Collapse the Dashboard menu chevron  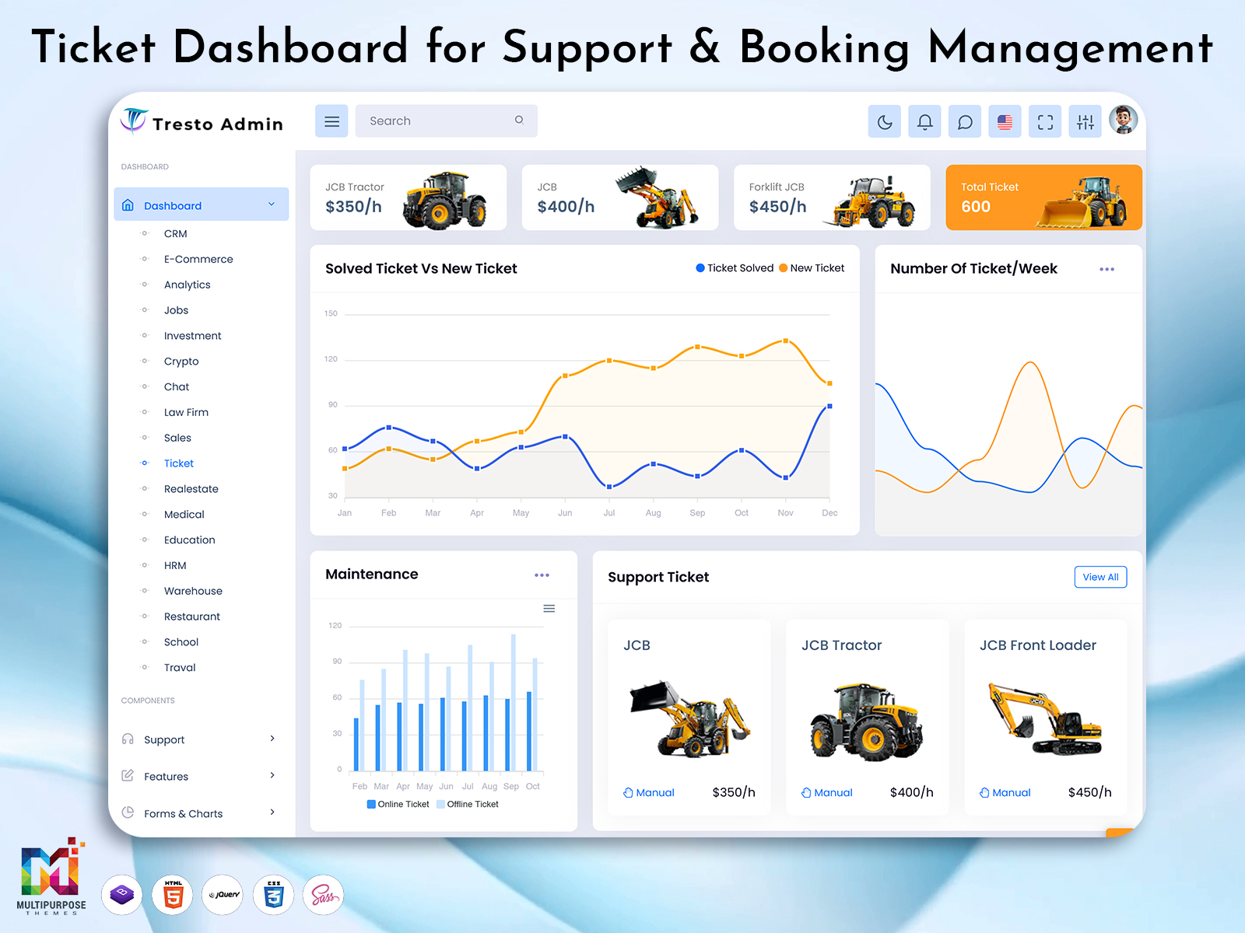[272, 204]
